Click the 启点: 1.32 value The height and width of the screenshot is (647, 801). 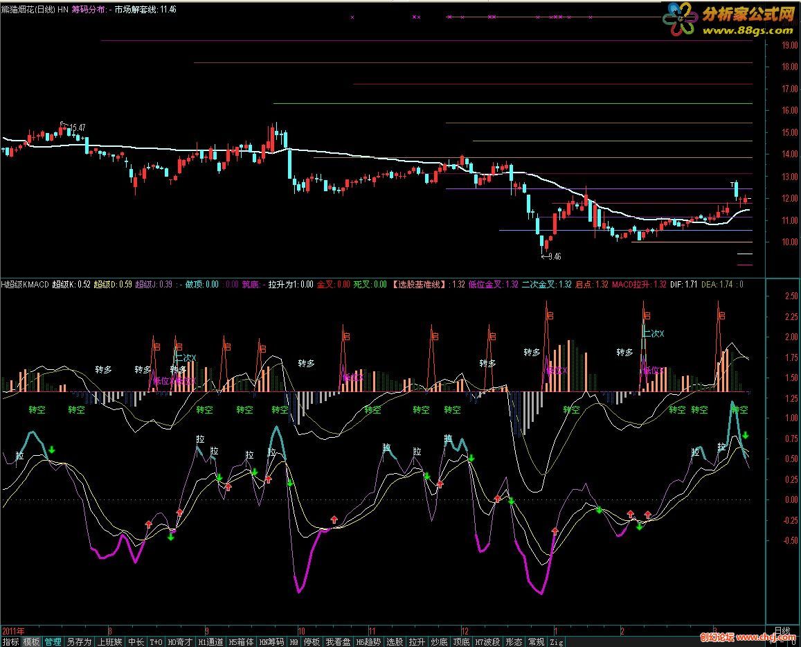click(x=591, y=284)
